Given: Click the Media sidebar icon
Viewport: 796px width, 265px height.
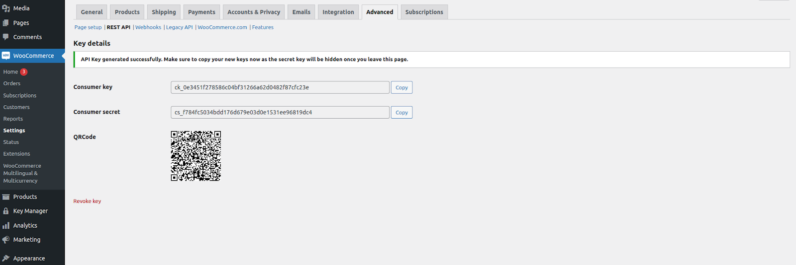Looking at the screenshot, I should click(x=6, y=8).
